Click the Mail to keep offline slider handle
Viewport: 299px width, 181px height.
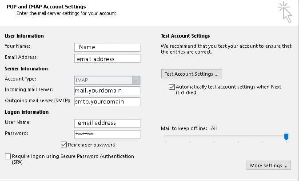pyautogui.click(x=286, y=137)
